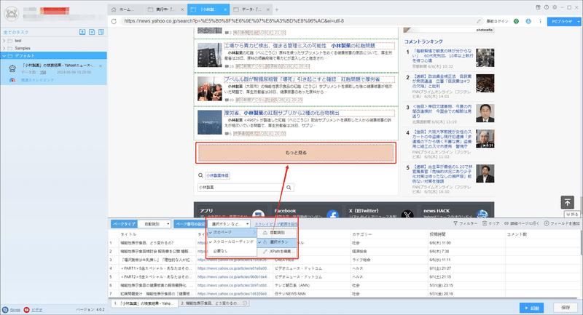This screenshot has width=583, height=315.
Task: Click the pencil edit icon in URL bar
Action: pos(479,21)
